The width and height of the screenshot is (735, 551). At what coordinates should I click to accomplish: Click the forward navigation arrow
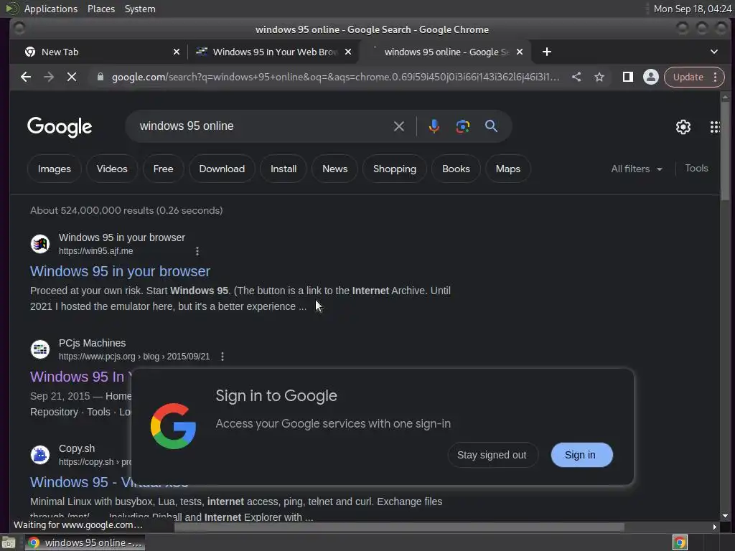(x=49, y=77)
